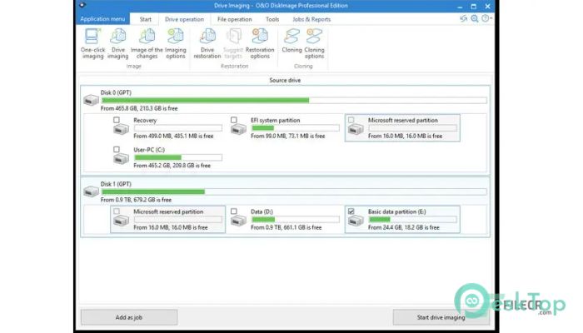Open Restoration options
This screenshot has height=333, width=583.
260,43
